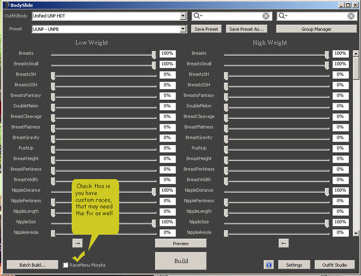Open the Batch Build... dialog
The width and height of the screenshot is (361, 276).
tap(32, 265)
